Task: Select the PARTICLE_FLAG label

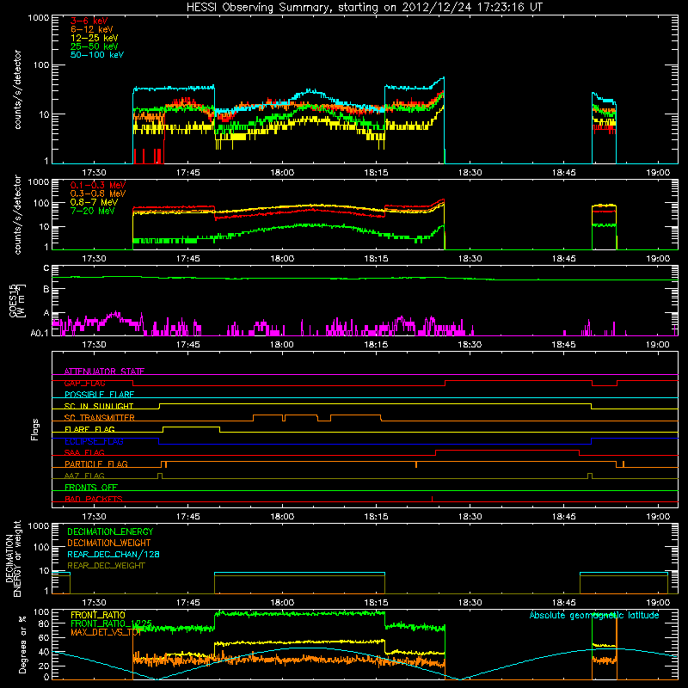Action: [x=96, y=464]
